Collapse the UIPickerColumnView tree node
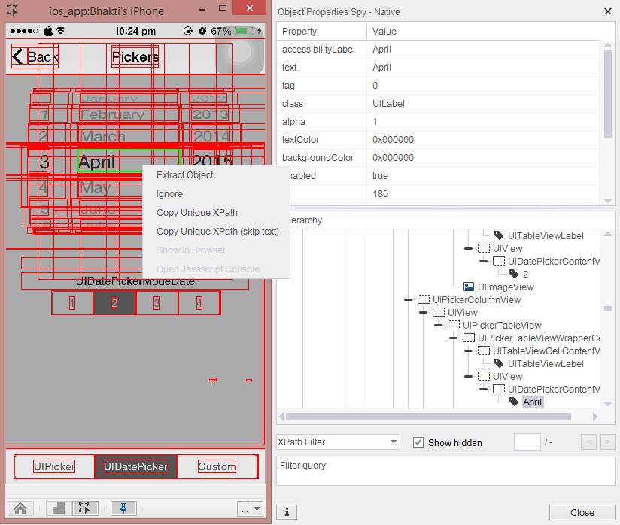Image resolution: width=620 pixels, height=525 pixels. [x=408, y=299]
